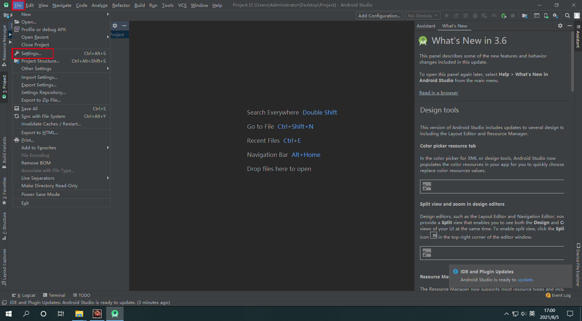
Task: Open the No Devices dropdown
Action: tap(423, 16)
